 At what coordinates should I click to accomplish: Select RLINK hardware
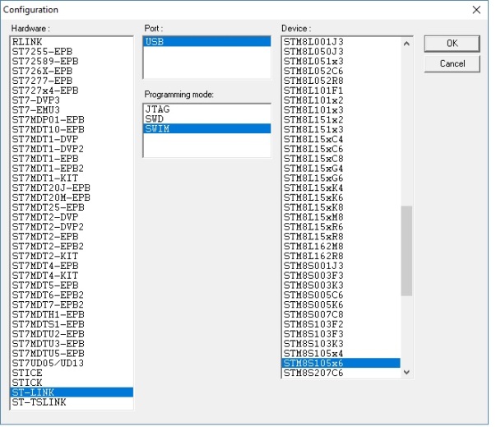click(x=72, y=42)
